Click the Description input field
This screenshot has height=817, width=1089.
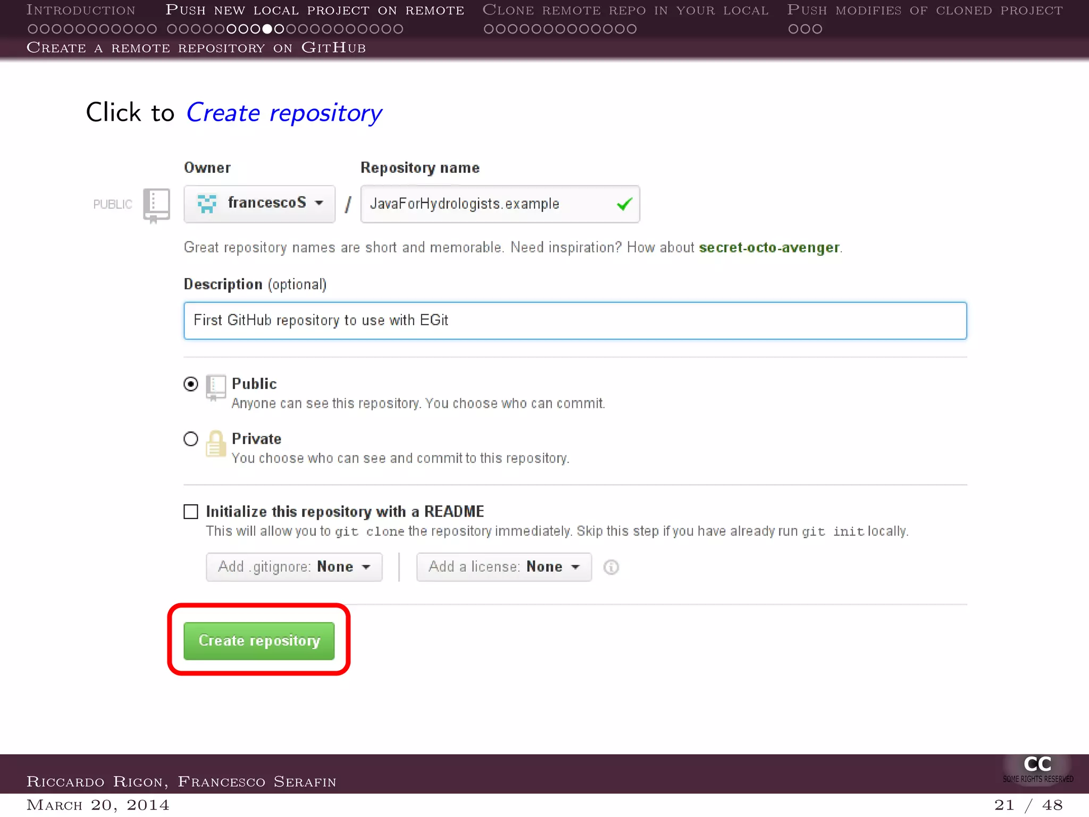[575, 321]
